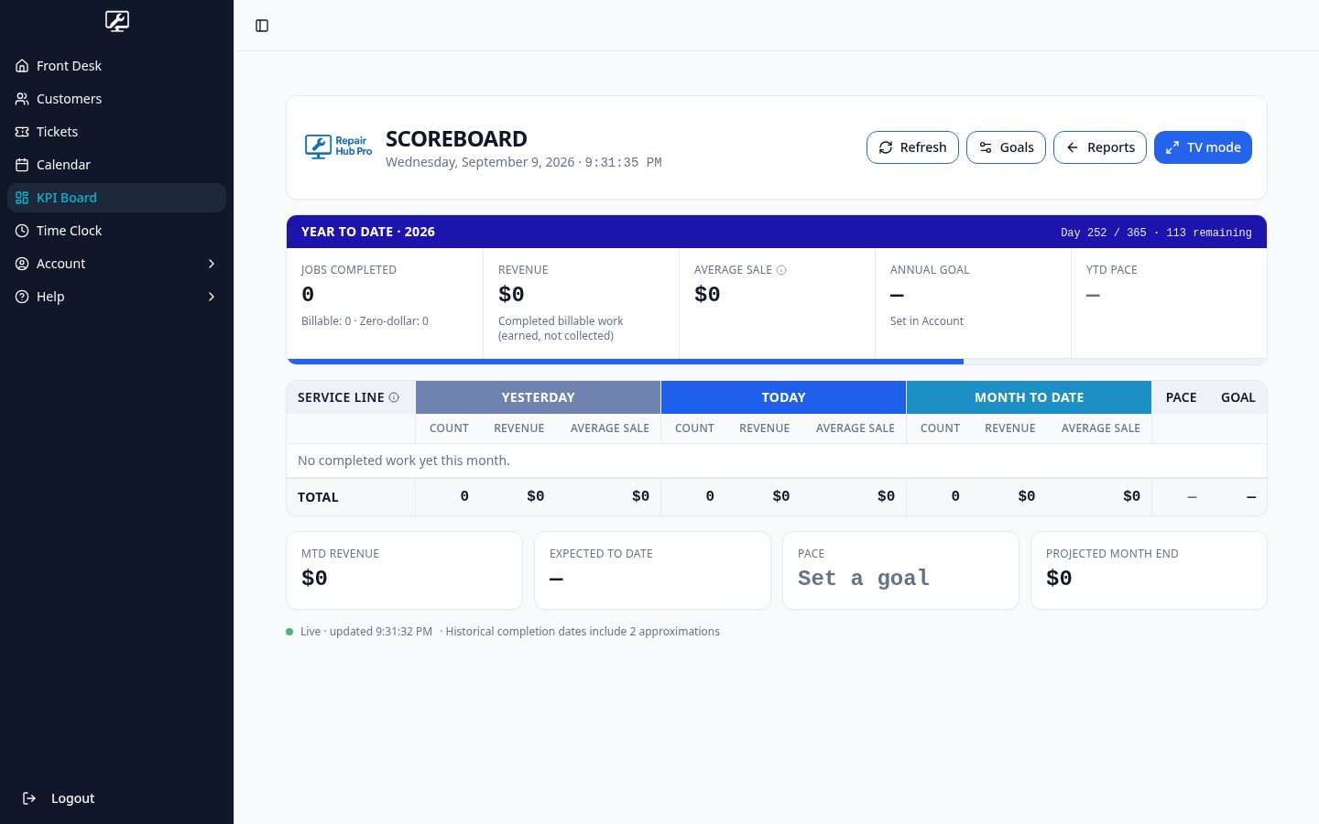This screenshot has height=824, width=1319.
Task: Click the PROJECTED MONTH END card
Action: click(1149, 570)
